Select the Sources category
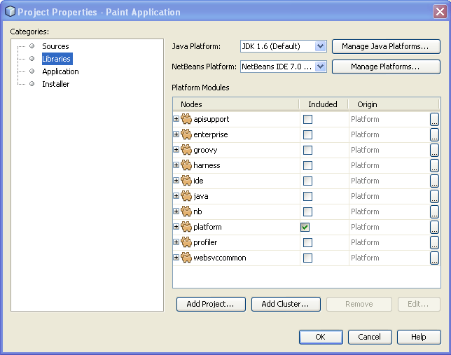451x355 pixels. tap(55, 46)
